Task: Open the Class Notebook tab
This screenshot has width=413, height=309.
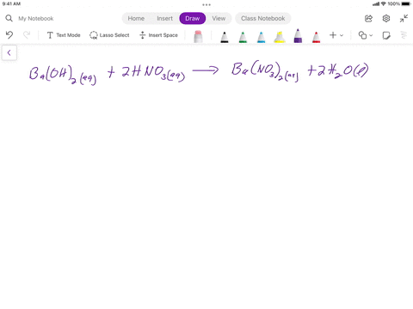Action: 263,18
